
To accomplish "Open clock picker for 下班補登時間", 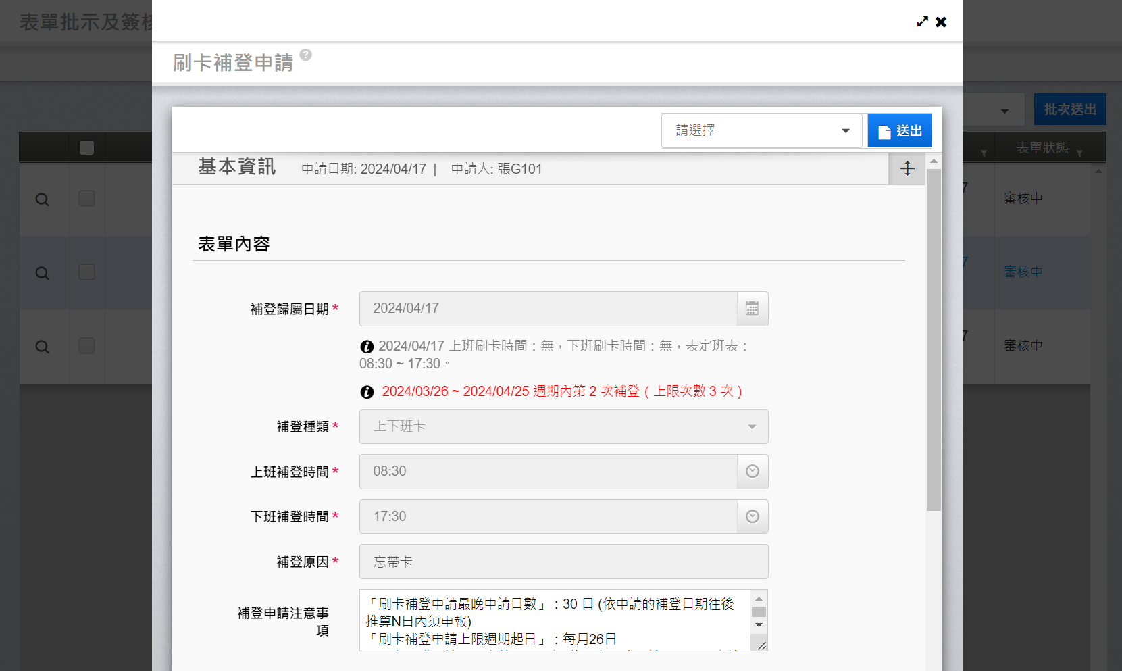I will (752, 517).
